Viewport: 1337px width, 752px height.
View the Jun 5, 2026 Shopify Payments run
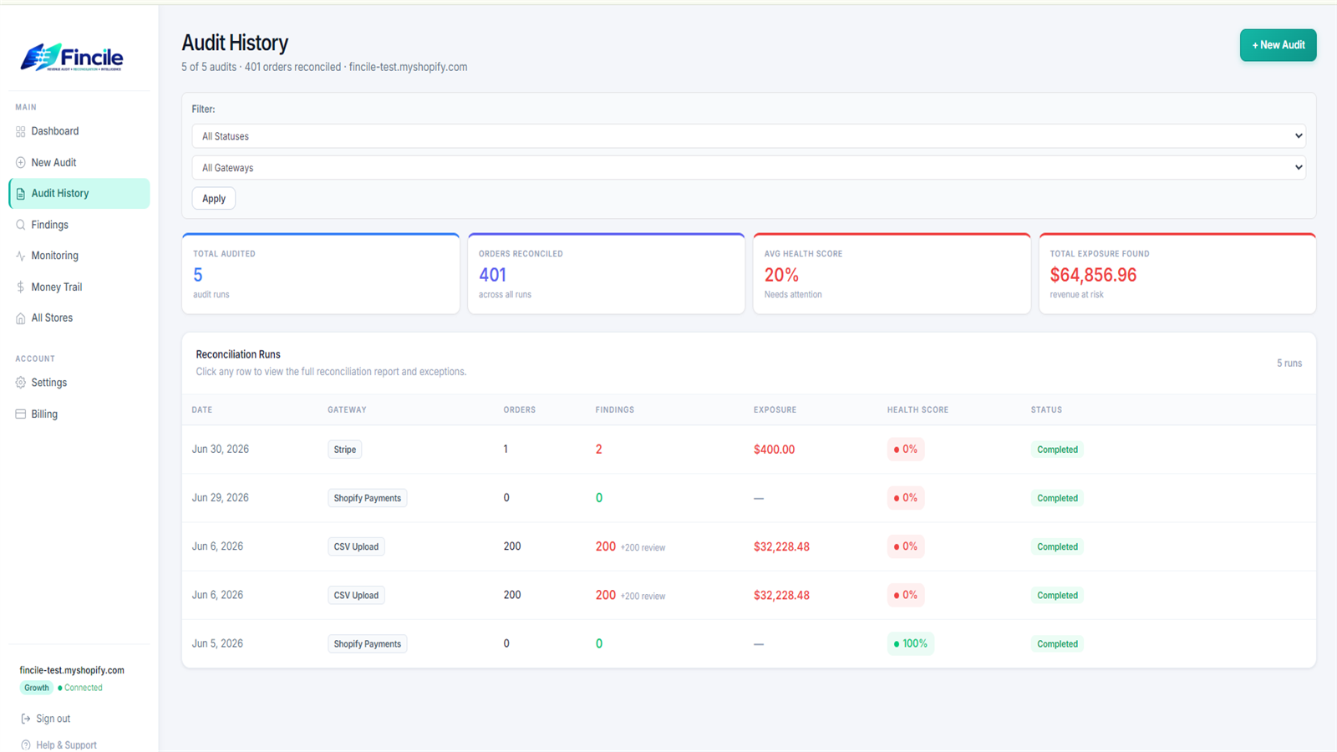pos(749,643)
